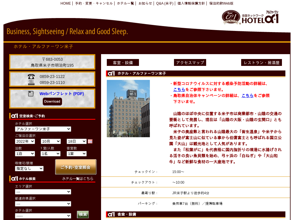Click the telephone icon

point(31,76)
